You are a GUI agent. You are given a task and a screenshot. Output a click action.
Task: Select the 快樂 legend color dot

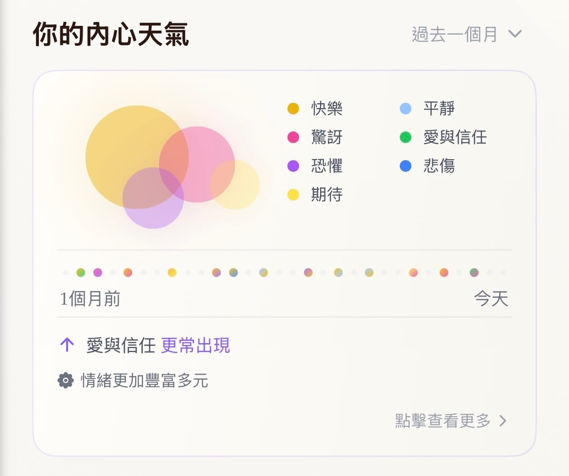[x=293, y=109]
